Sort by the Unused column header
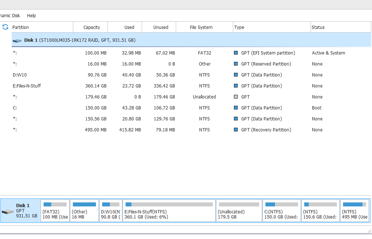 tap(161, 27)
